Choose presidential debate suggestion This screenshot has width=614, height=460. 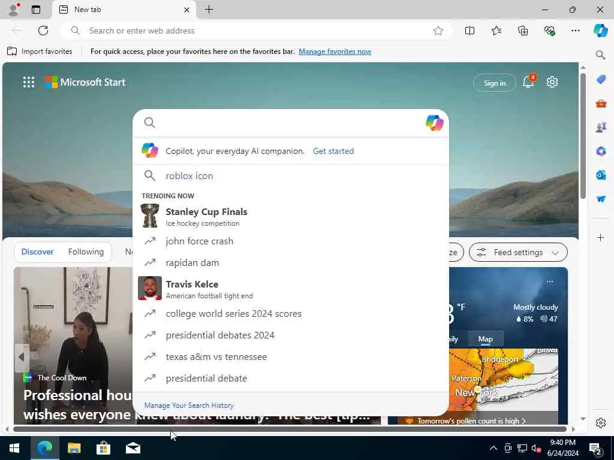click(x=291, y=379)
